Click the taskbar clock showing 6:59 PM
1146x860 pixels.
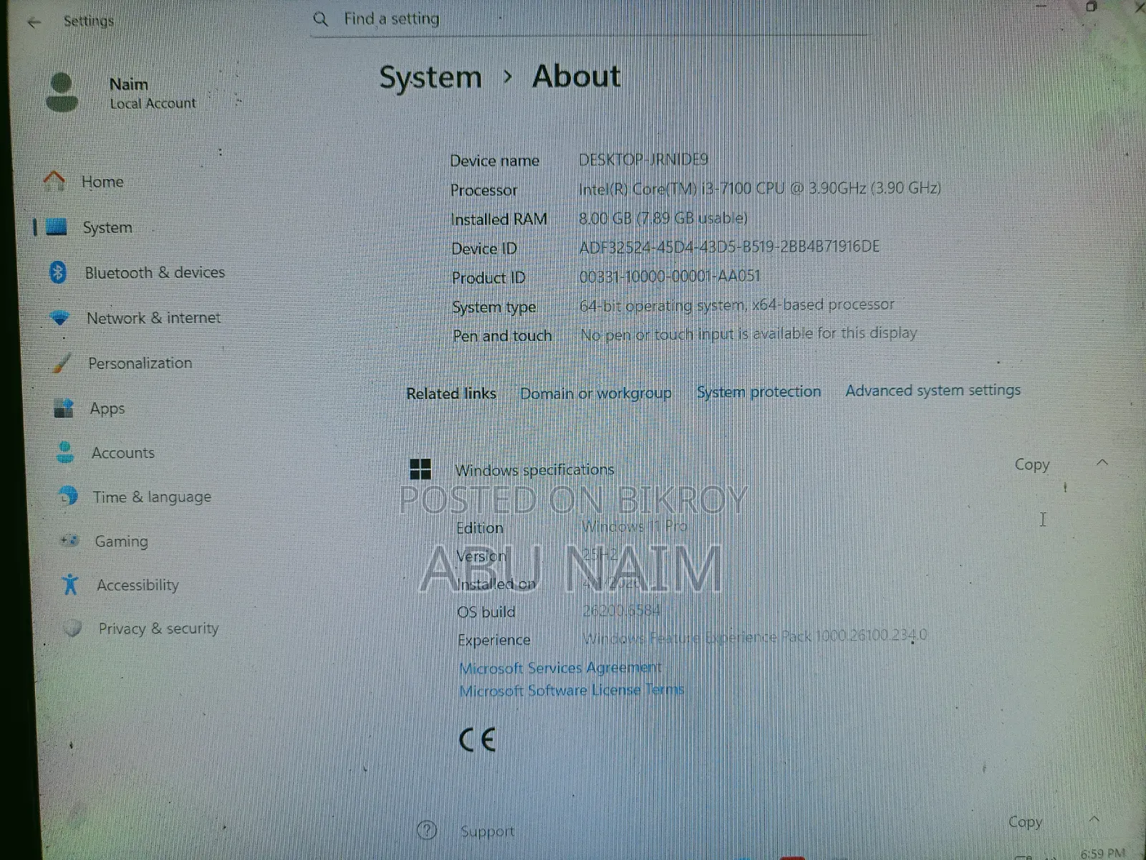tap(1102, 853)
